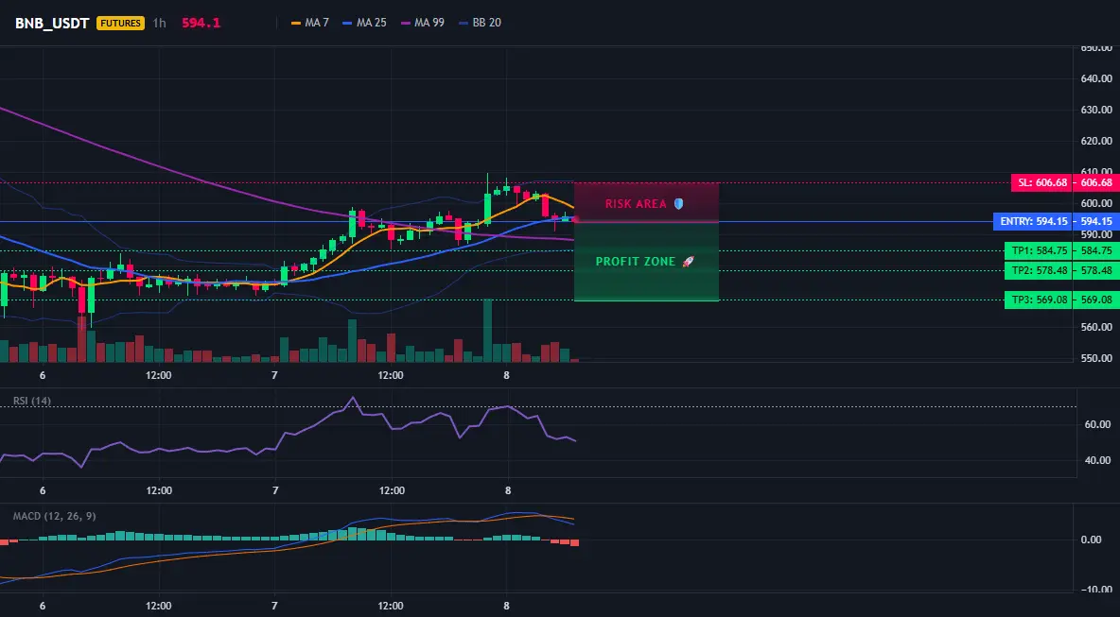Viewport: 1120px width, 617px height.
Task: Click the 60.00 value on RSI axis
Action: tap(1098, 424)
